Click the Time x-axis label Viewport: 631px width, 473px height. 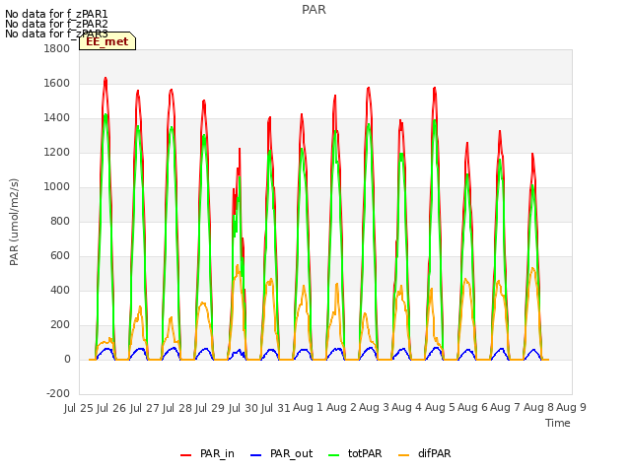click(x=558, y=423)
